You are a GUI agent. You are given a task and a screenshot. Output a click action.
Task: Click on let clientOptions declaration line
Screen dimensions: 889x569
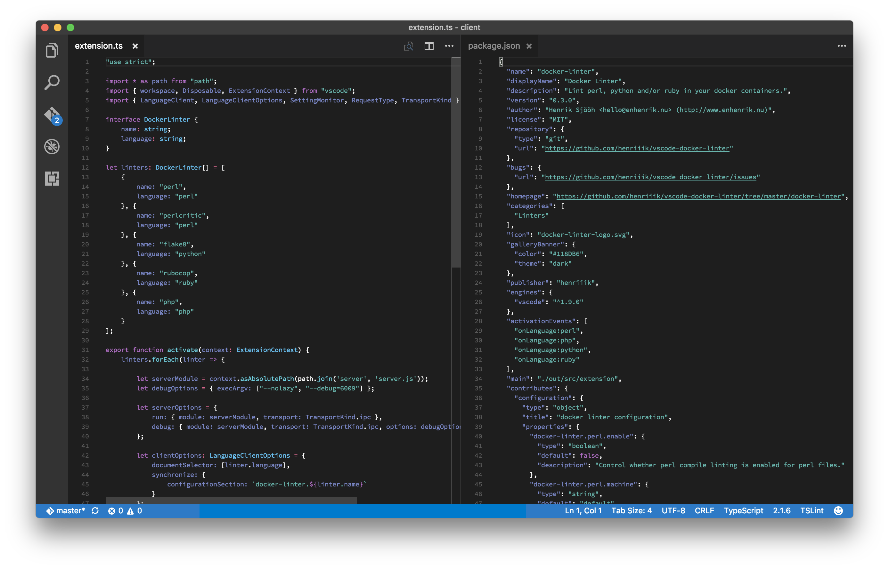[x=221, y=456]
